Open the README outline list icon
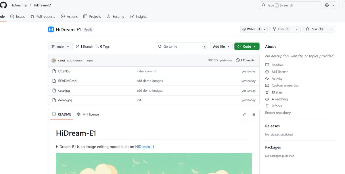The image size is (345, 174). 253,114
